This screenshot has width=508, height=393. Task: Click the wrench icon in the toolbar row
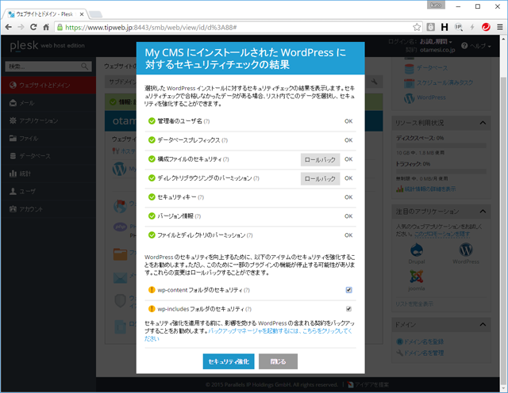(374, 82)
